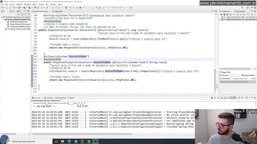The width and height of the screenshot is (257, 144).
Task: Click the External Tools run icon
Action: click(x=29, y=8)
